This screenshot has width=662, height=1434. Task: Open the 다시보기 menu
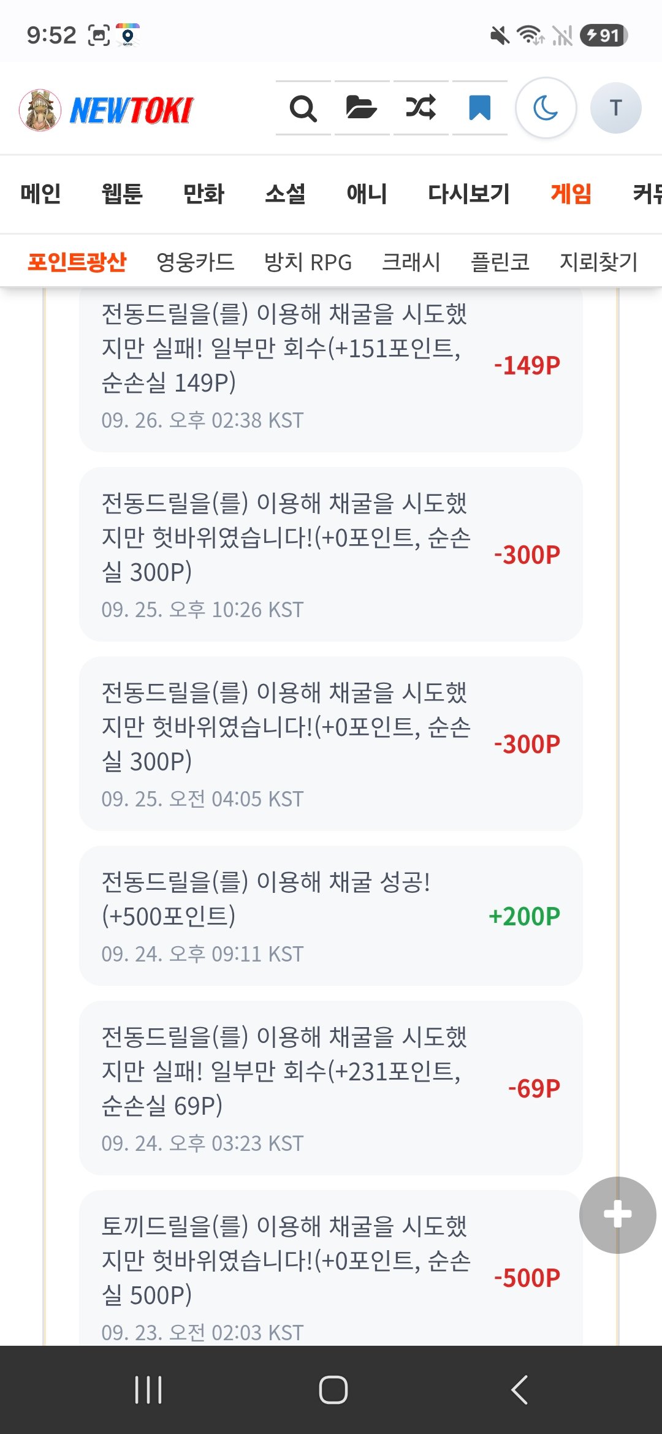pos(469,194)
